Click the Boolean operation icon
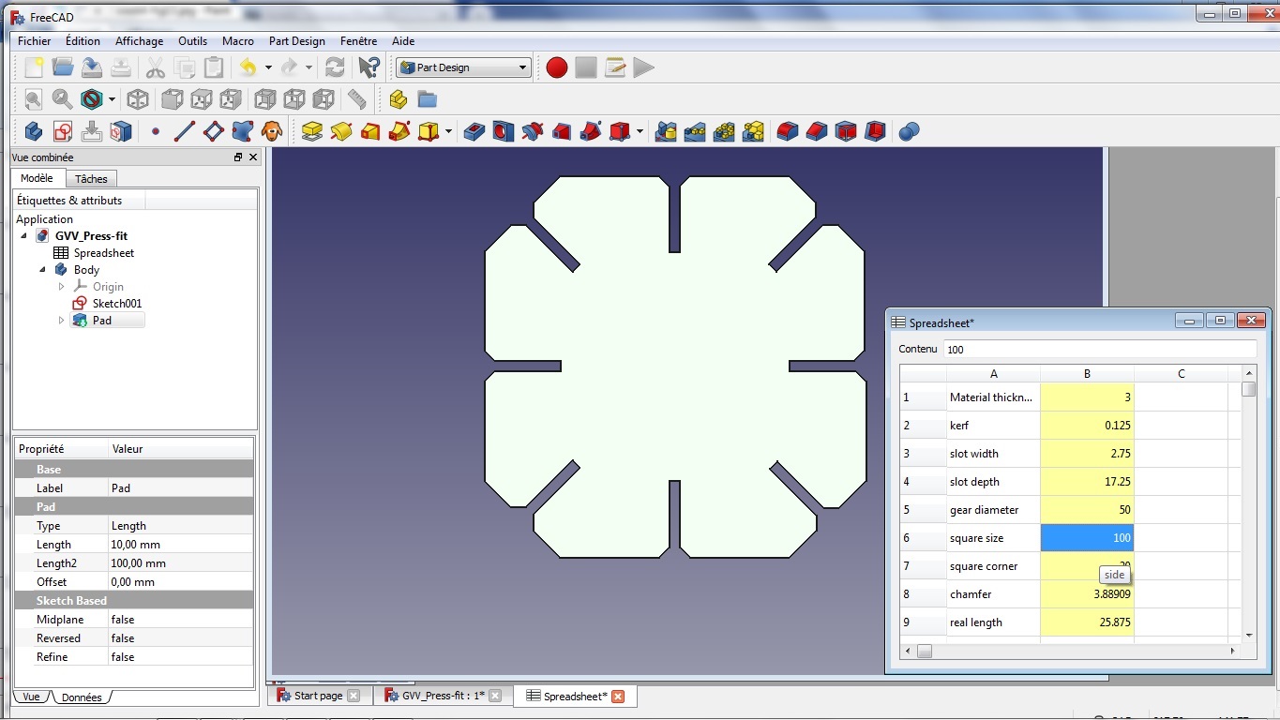 [x=908, y=131]
